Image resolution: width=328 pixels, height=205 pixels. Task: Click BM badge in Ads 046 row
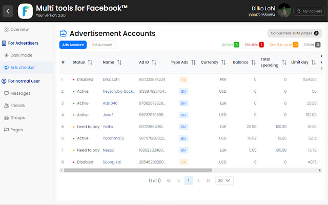click(x=183, y=104)
